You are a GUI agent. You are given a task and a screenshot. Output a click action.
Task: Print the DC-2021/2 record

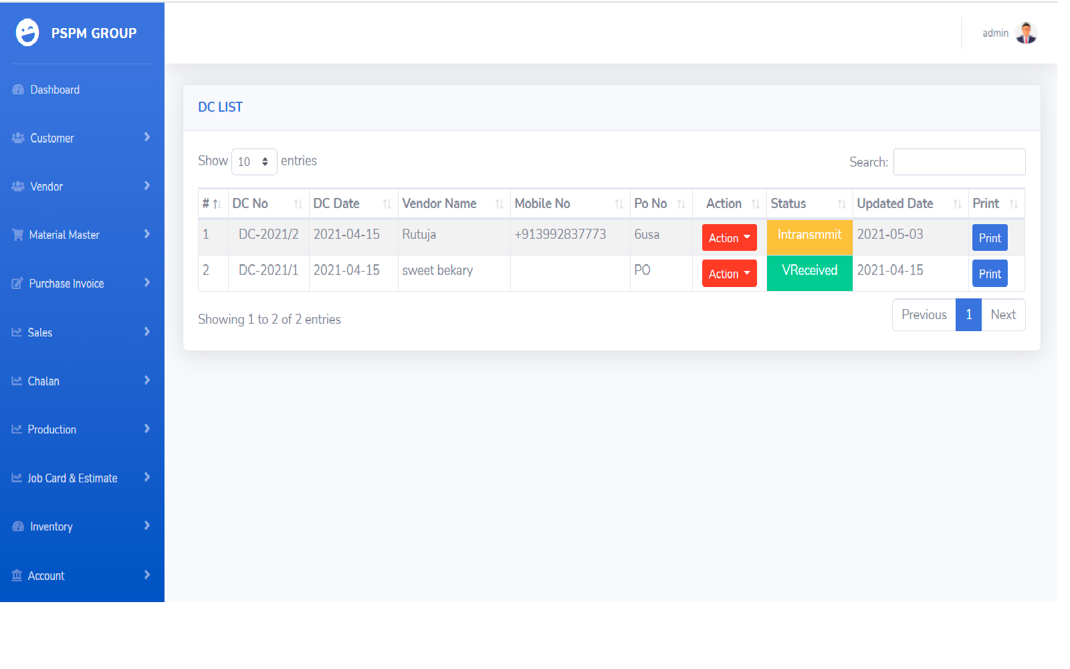pos(989,237)
